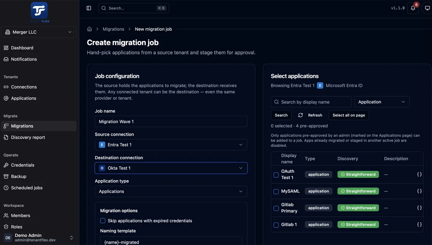The width and height of the screenshot is (432, 245).
Task: Open the Source connection dropdown
Action: 171,145
